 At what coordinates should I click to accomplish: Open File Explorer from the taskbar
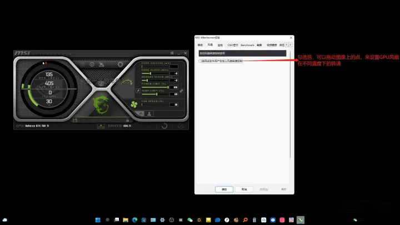coord(126,220)
